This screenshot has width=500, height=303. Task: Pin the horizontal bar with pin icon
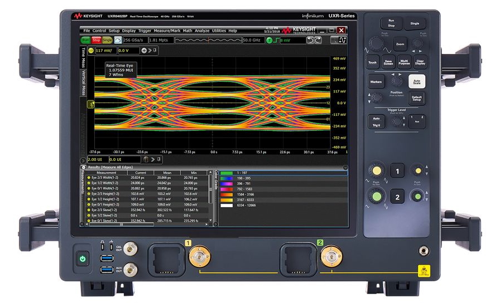click(158, 159)
